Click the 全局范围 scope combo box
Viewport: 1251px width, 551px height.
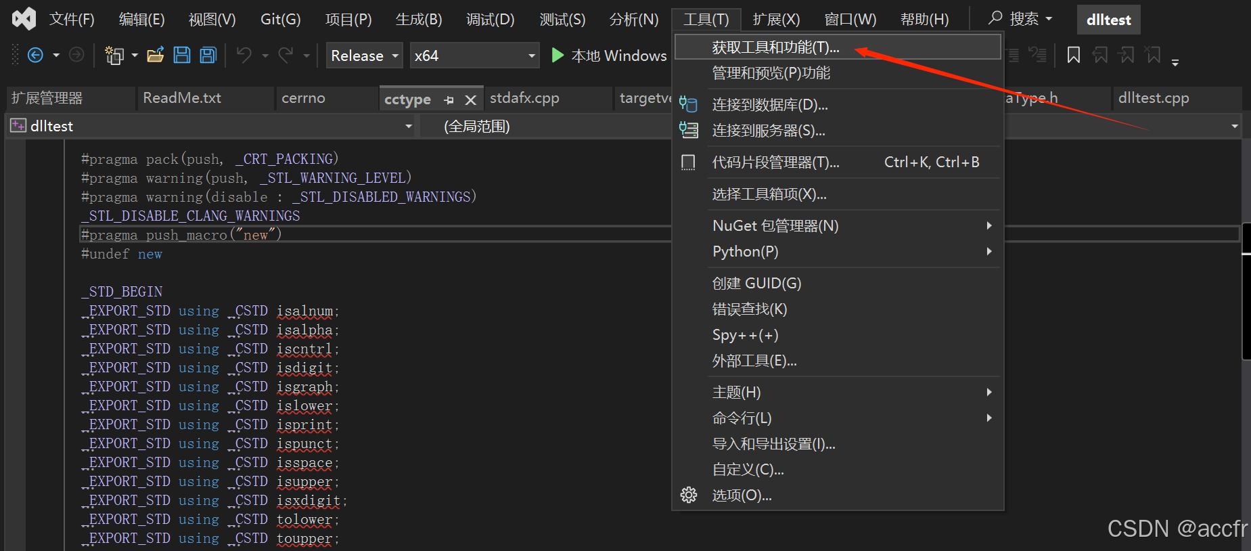pos(545,127)
